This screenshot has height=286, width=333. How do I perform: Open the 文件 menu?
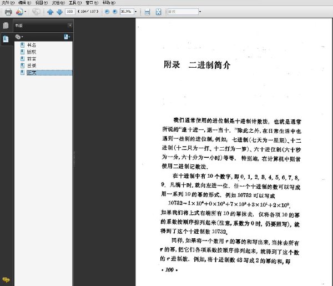8,3
